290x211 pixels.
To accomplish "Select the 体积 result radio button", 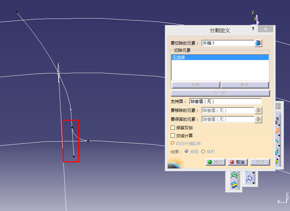I will pyautogui.click(x=203, y=151).
